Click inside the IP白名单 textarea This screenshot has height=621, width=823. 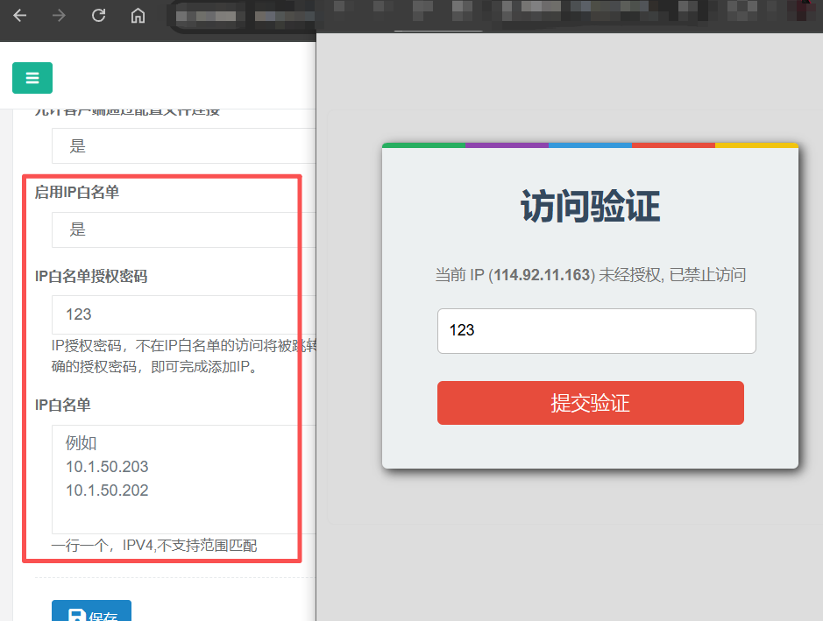184,479
